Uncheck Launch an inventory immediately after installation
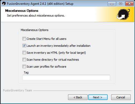The width and height of the screenshot is (135, 104). click(x=24, y=46)
